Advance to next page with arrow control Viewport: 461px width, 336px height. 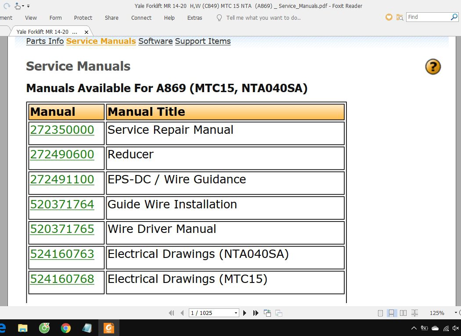pyautogui.click(x=245, y=313)
